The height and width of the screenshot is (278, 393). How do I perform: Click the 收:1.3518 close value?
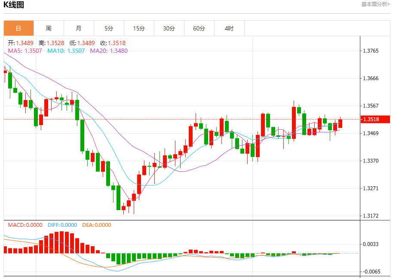(113, 43)
